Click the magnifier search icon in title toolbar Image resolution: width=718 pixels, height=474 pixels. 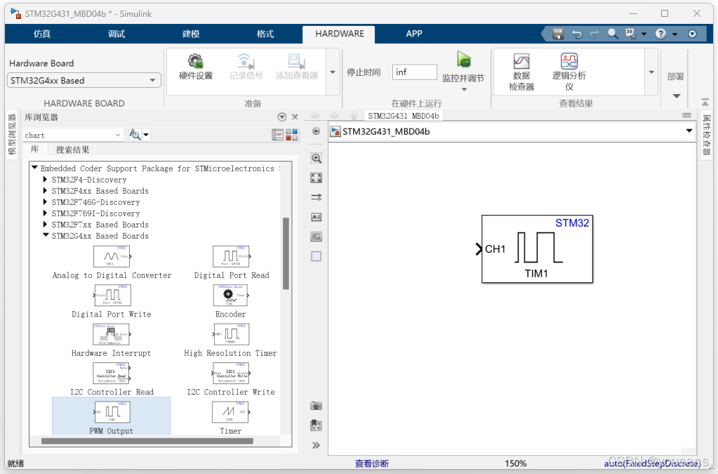[613, 34]
